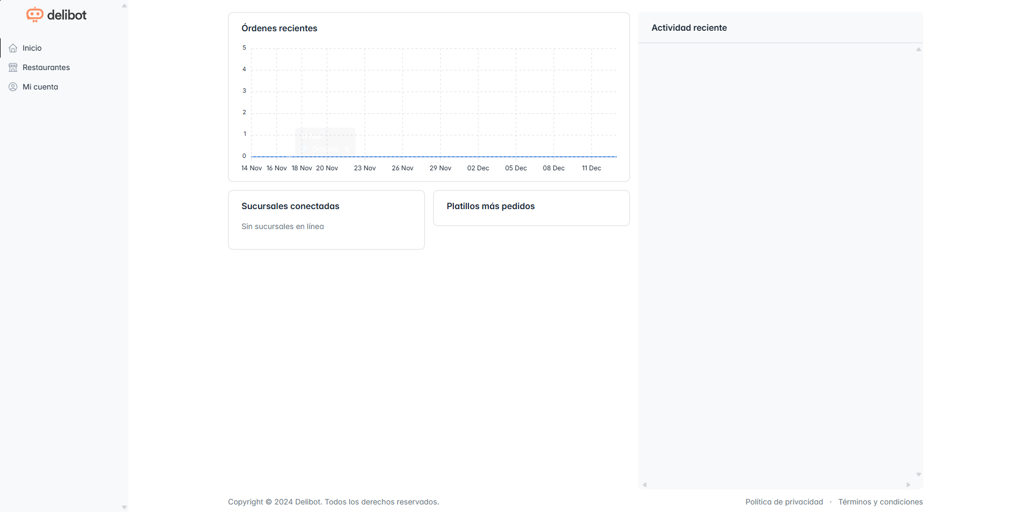Click the user icon beside Mi cuenta
This screenshot has width=1021, height=512.
pos(13,87)
